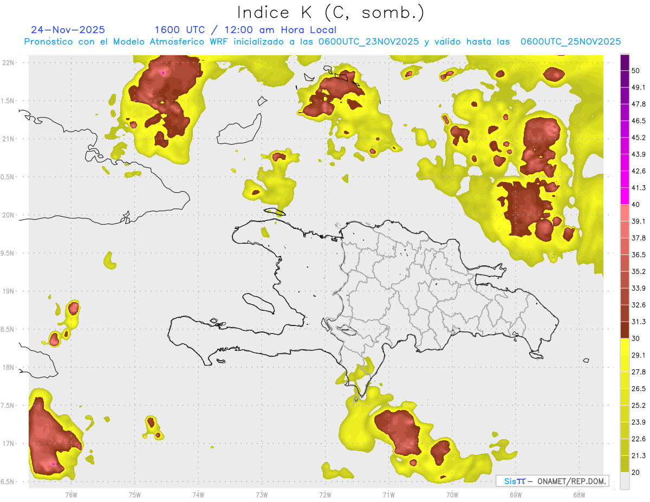The height and width of the screenshot is (502, 650).
Task: Click the '26.5' colorbar value
Action: pos(639,388)
